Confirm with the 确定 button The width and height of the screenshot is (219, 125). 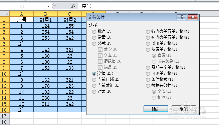(156, 109)
